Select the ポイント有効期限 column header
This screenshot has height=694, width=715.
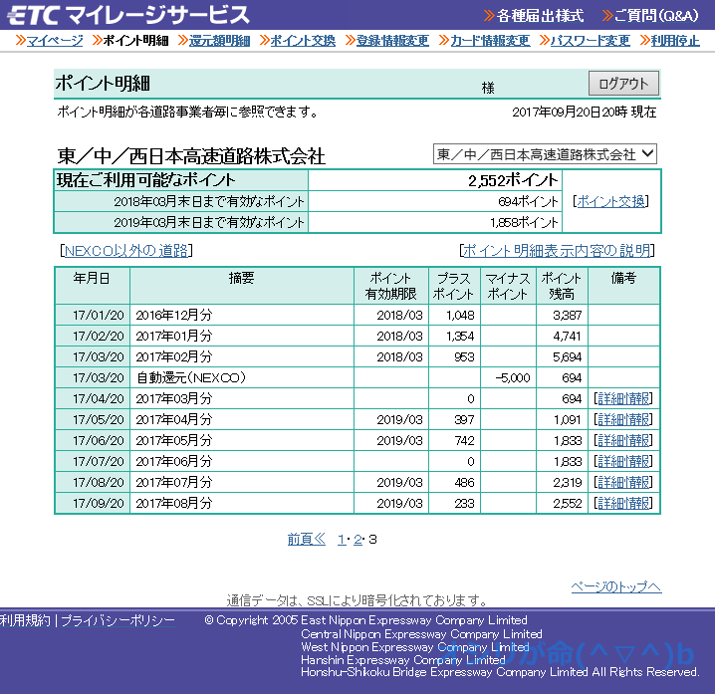[x=390, y=286]
